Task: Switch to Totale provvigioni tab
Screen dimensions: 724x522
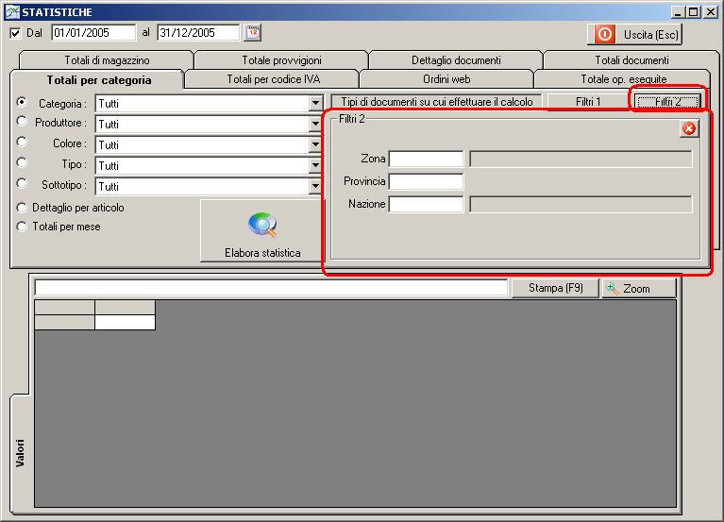Action: [x=281, y=60]
